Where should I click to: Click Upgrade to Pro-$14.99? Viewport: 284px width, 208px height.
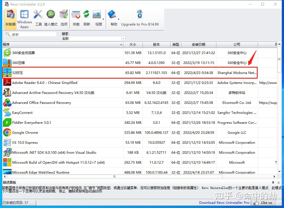140,24
